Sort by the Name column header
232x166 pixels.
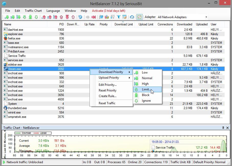point(25,24)
